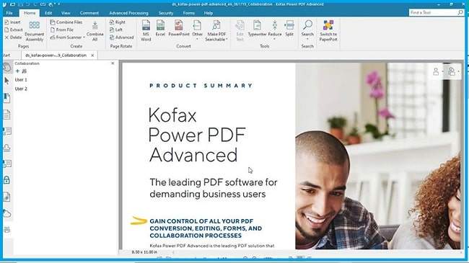Click the single user icon over document
The width and height of the screenshot is (469, 263).
pyautogui.click(x=436, y=71)
